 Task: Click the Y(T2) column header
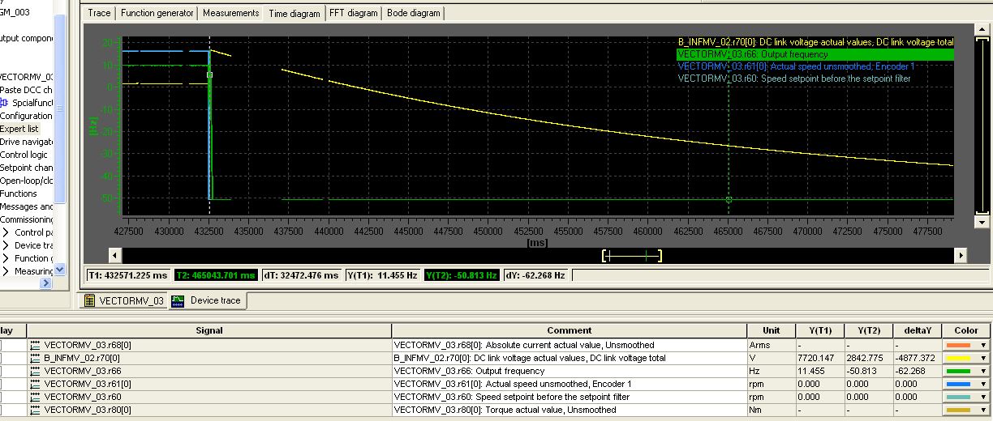coord(869,330)
